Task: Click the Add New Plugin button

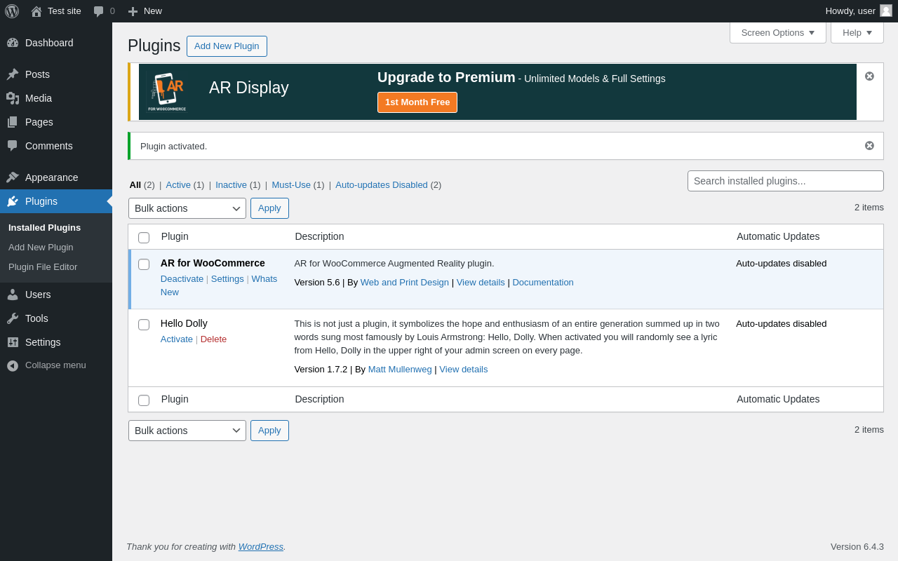Action: point(227,46)
